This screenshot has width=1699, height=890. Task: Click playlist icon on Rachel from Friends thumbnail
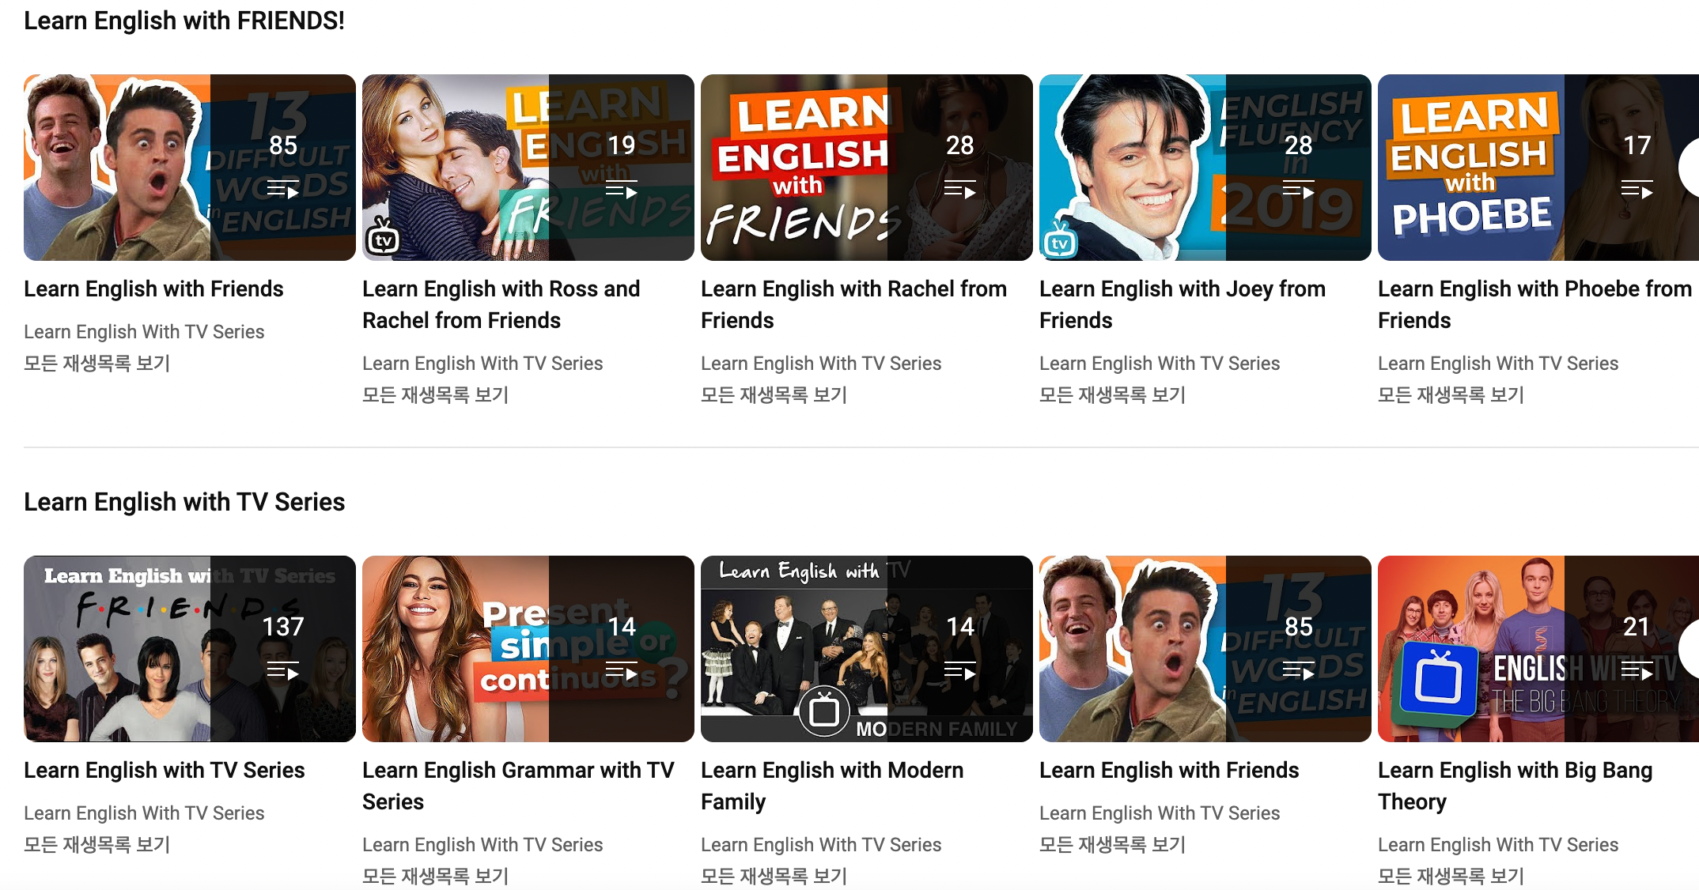[x=959, y=190]
